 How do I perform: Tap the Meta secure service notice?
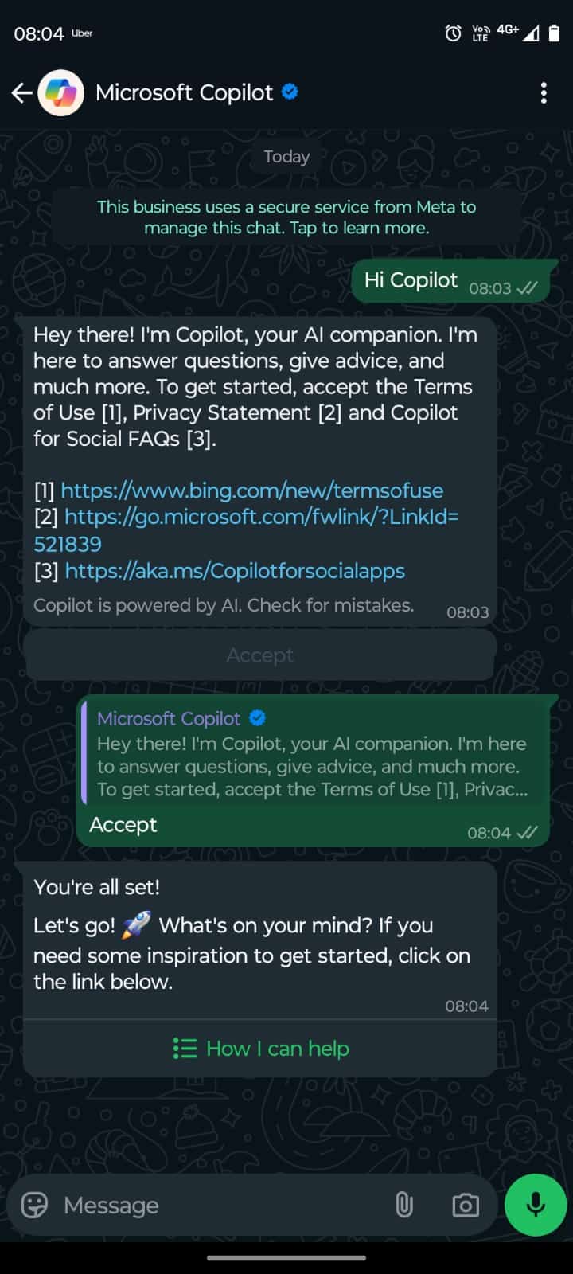click(286, 217)
